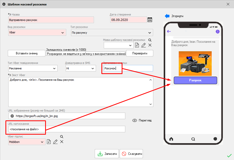Search Viber signatures with magnifier icon
The height and width of the screenshot is (160, 234).
tap(62, 137)
